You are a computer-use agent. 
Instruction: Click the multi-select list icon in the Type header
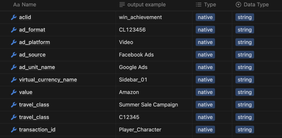198,5
